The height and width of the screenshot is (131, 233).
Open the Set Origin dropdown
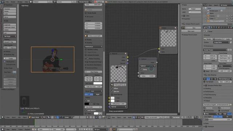tap(10, 36)
